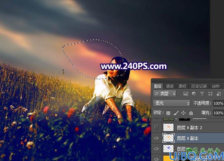
Task: Hide the orange fill layer
Action: (x=156, y=159)
